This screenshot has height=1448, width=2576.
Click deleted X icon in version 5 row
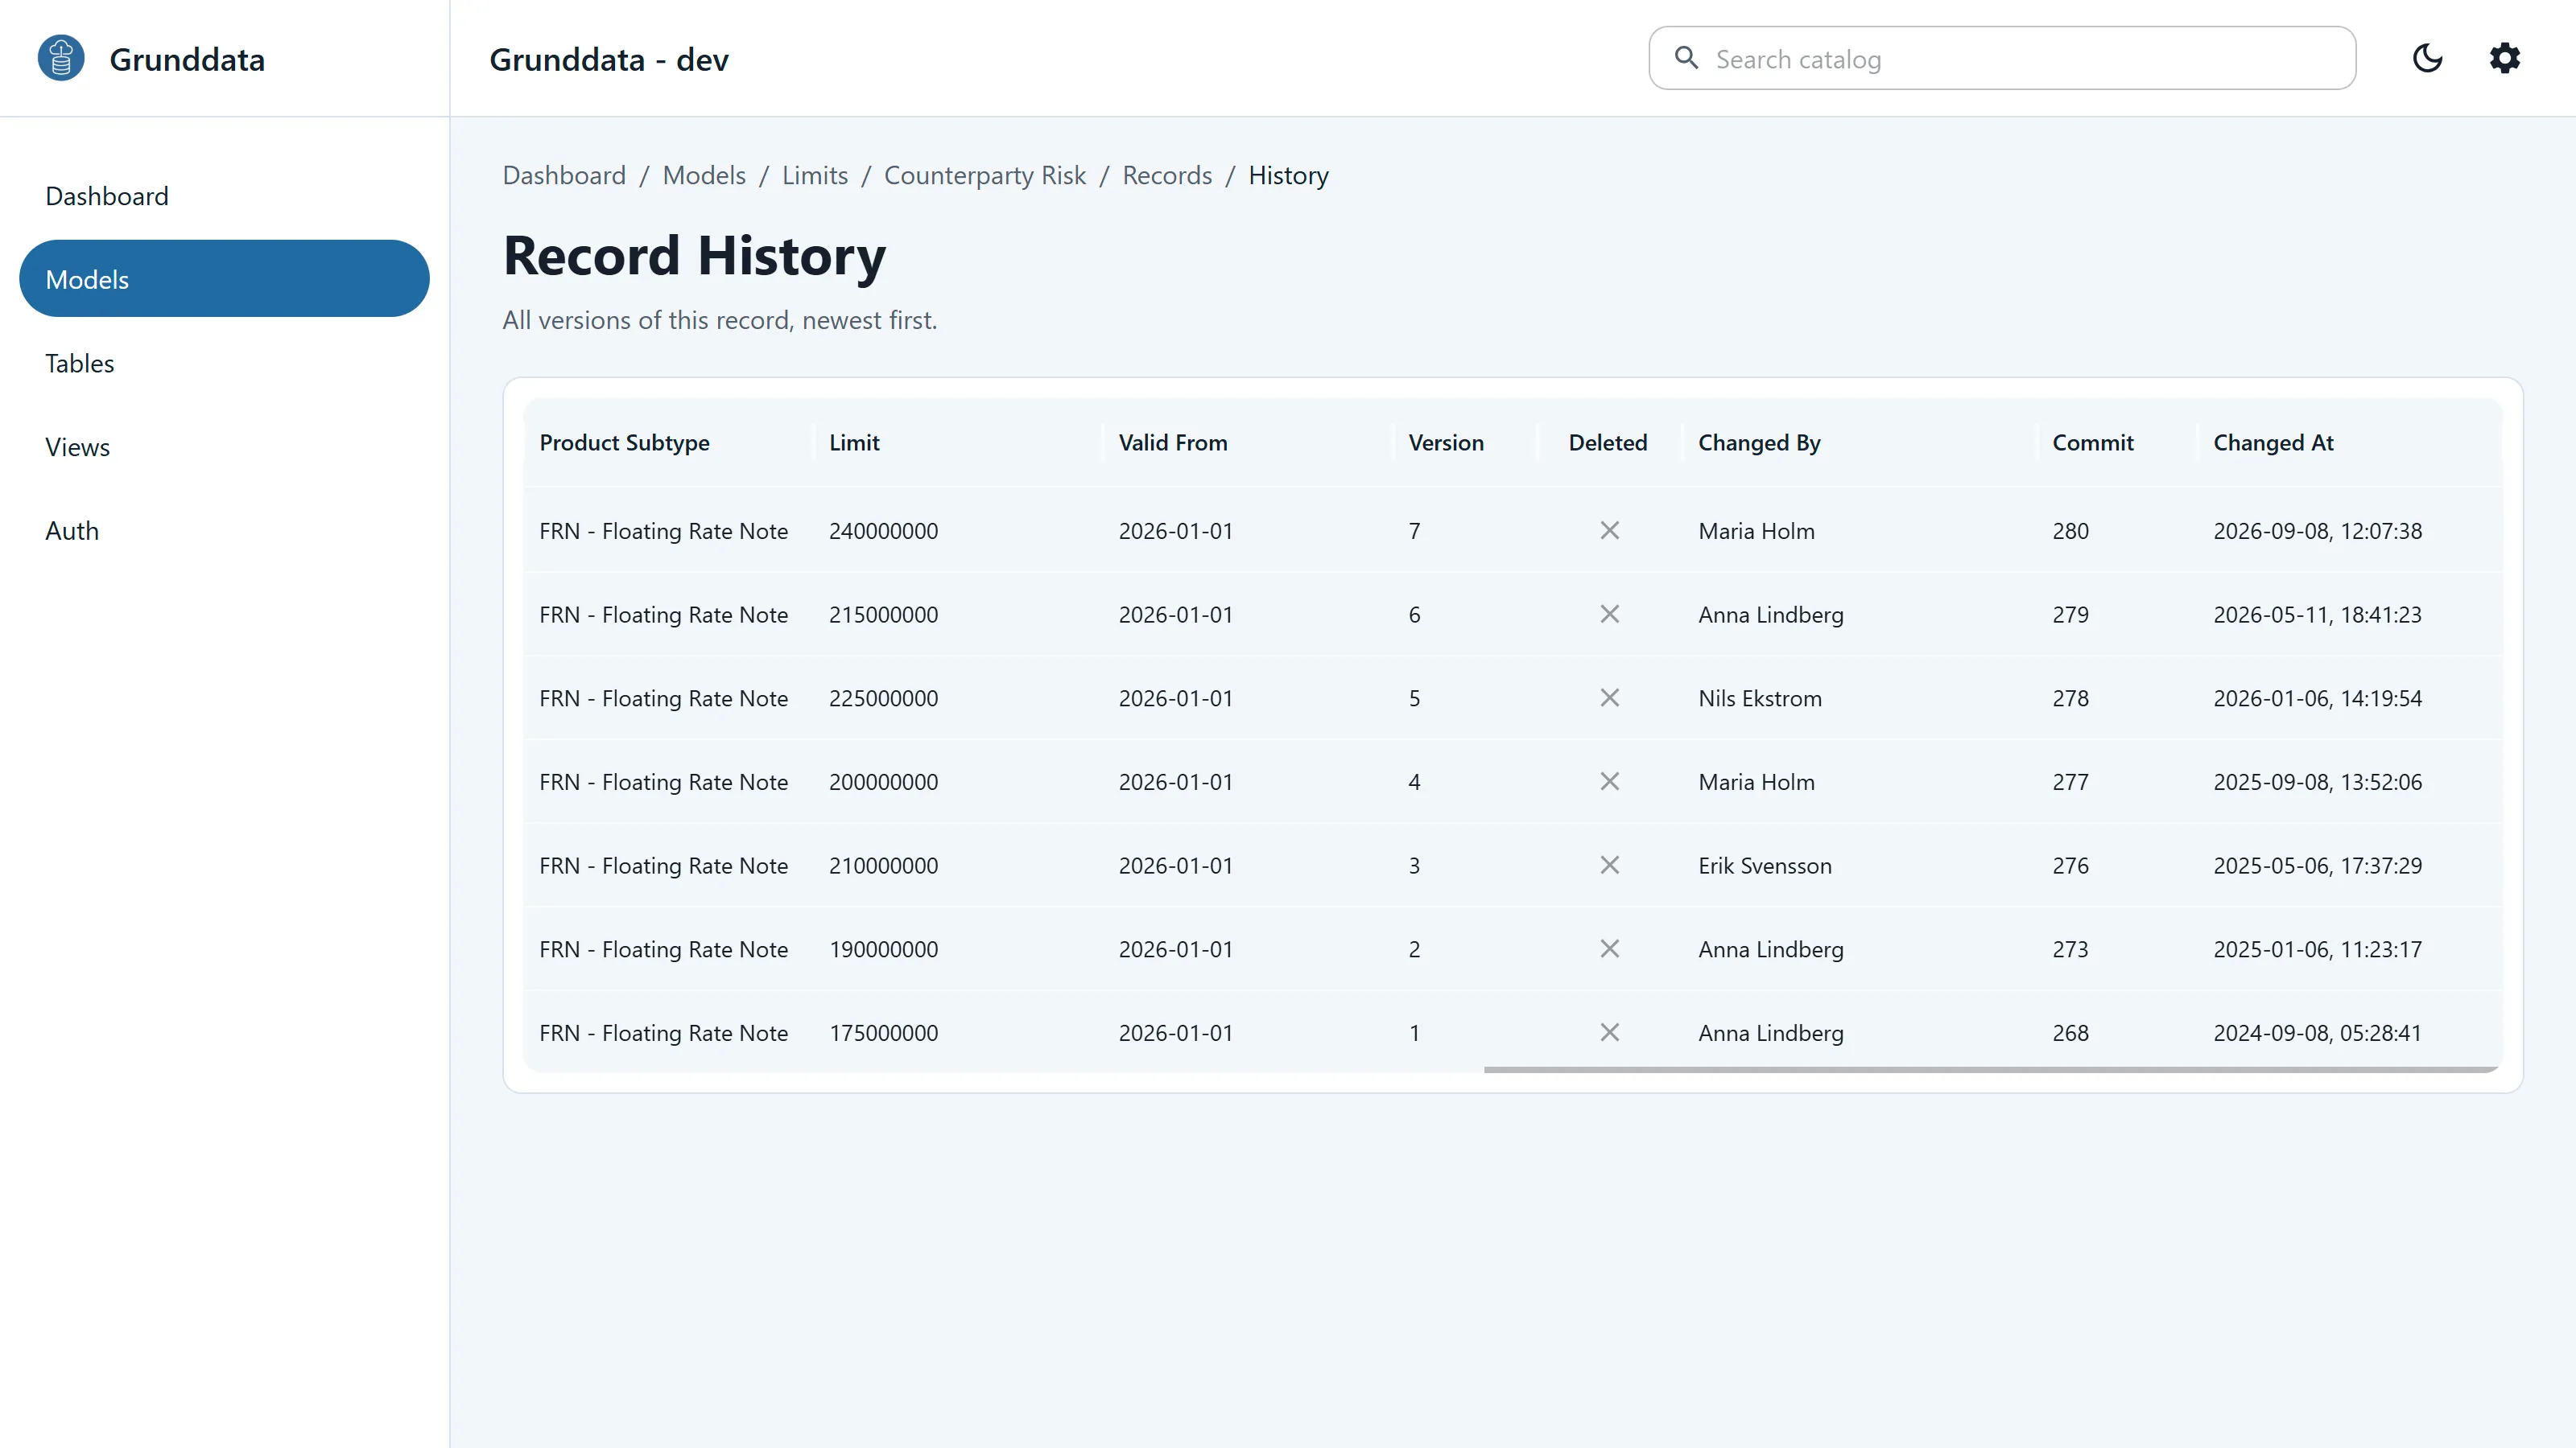(x=1609, y=698)
